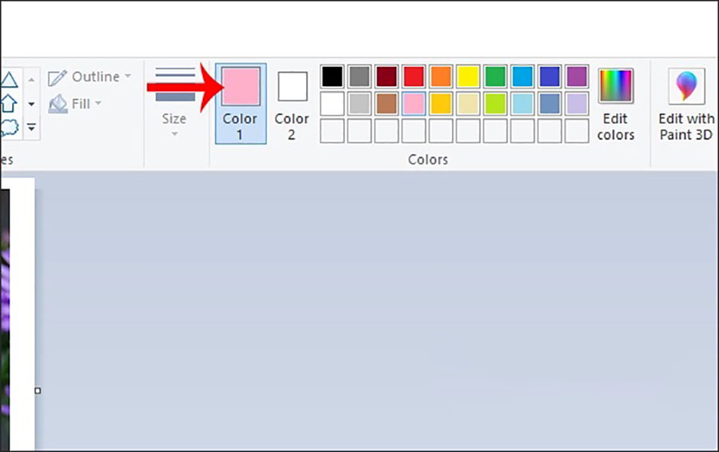Image resolution: width=719 pixels, height=452 pixels.
Task: Expand the shapes gallery more arrow
Action: [32, 127]
